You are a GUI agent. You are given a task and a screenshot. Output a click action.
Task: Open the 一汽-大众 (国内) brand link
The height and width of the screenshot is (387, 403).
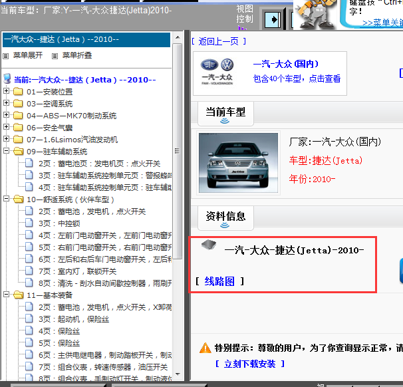coord(285,64)
